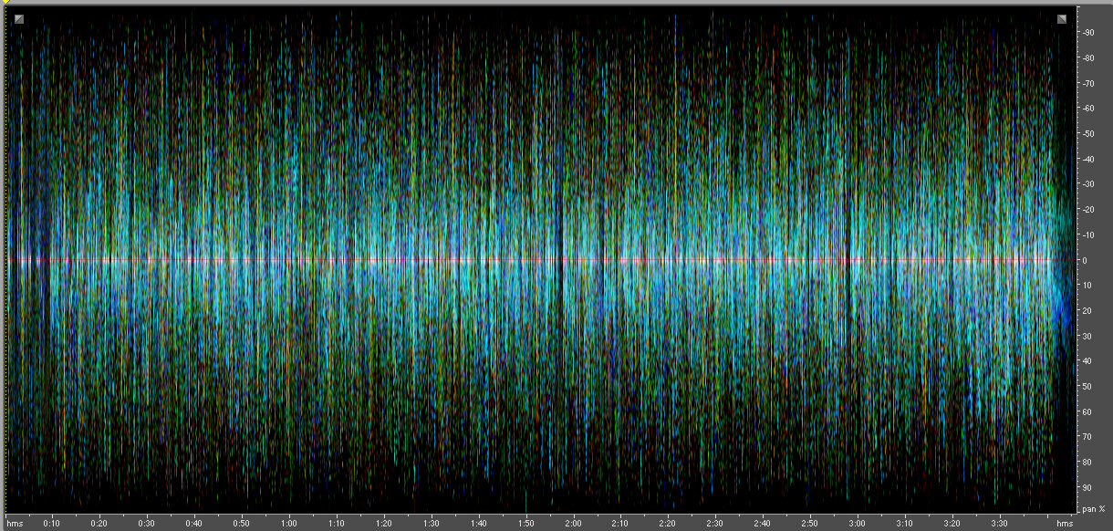Image resolution: width=1113 pixels, height=531 pixels.
Task: Click the -90 value on the pan scale
Action: 1088,33
